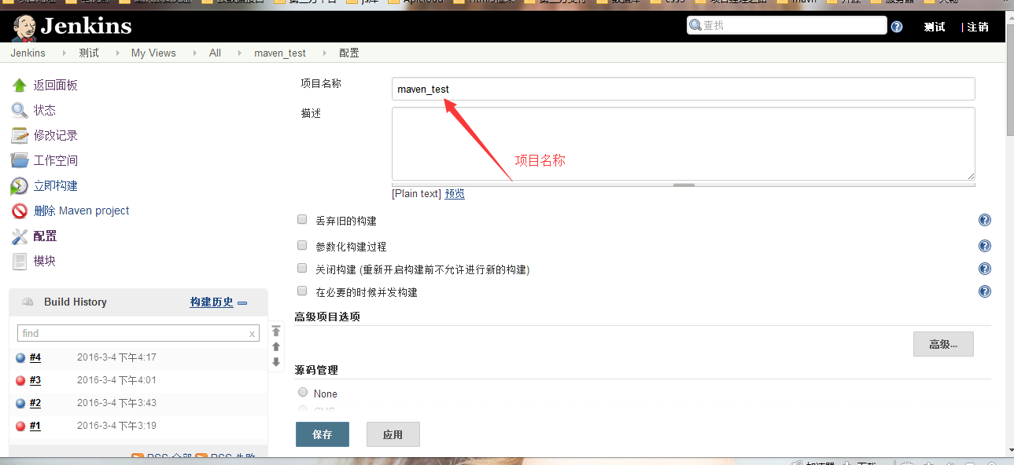Image resolution: width=1014 pixels, height=465 pixels.
Task: Page down build history arrow icon
Action: [276, 362]
